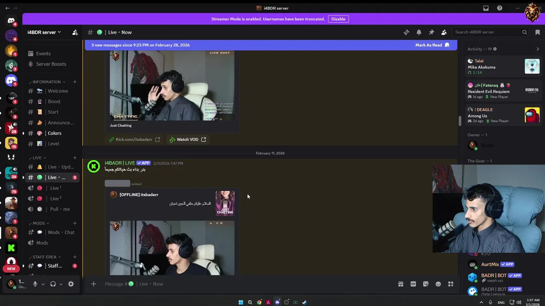Click the Watch VOD link
This screenshot has width=545, height=306.
[x=188, y=139]
